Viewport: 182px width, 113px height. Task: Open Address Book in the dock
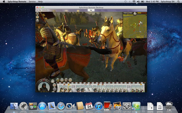tap(80, 106)
